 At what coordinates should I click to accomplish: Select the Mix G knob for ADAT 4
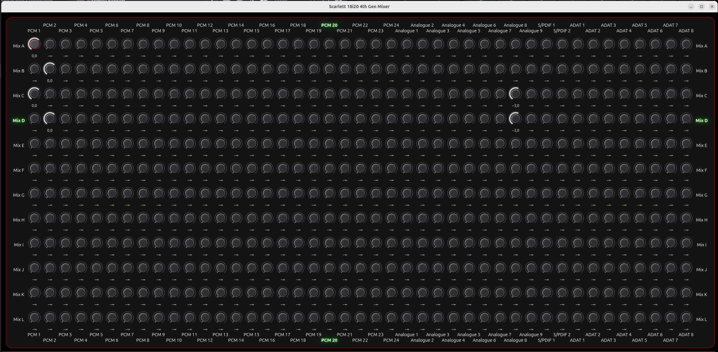coord(624,193)
